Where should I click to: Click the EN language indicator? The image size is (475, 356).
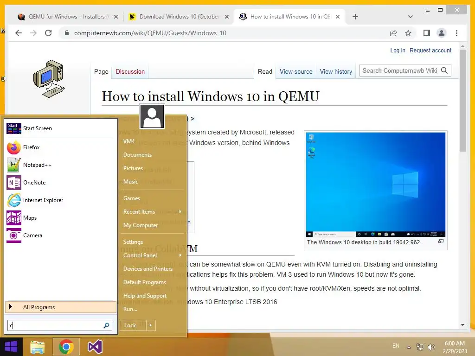point(396,346)
